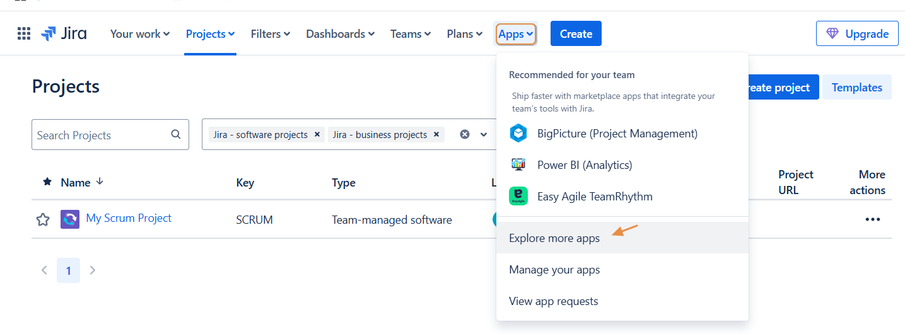Select Explore more apps
This screenshot has height=334, width=905.
click(554, 238)
